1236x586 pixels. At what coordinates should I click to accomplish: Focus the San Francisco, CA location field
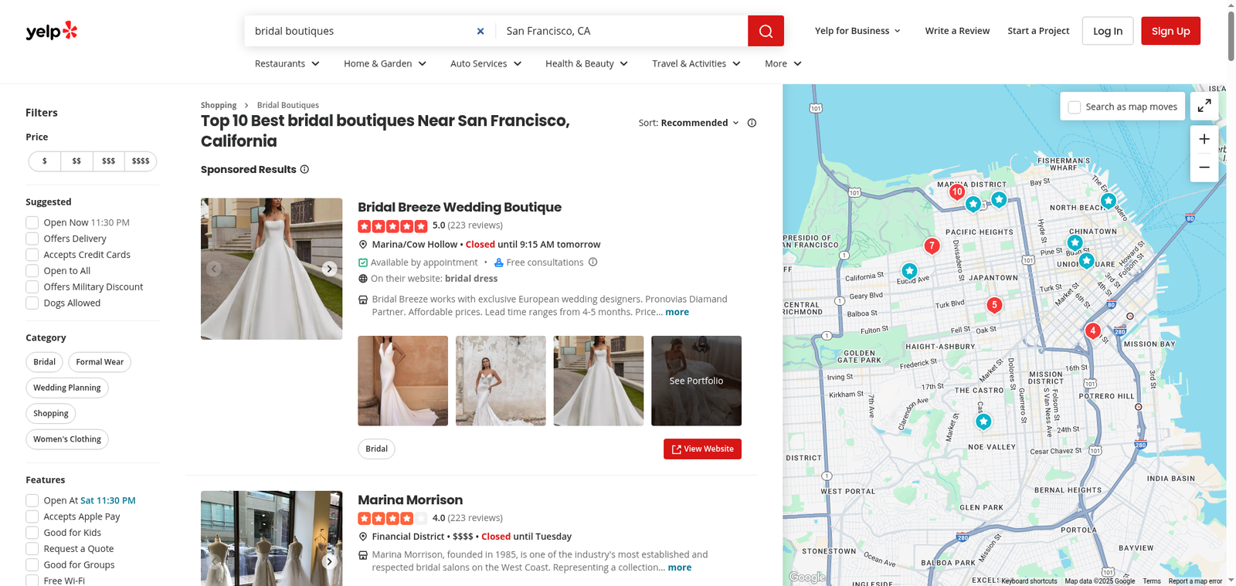click(x=622, y=31)
